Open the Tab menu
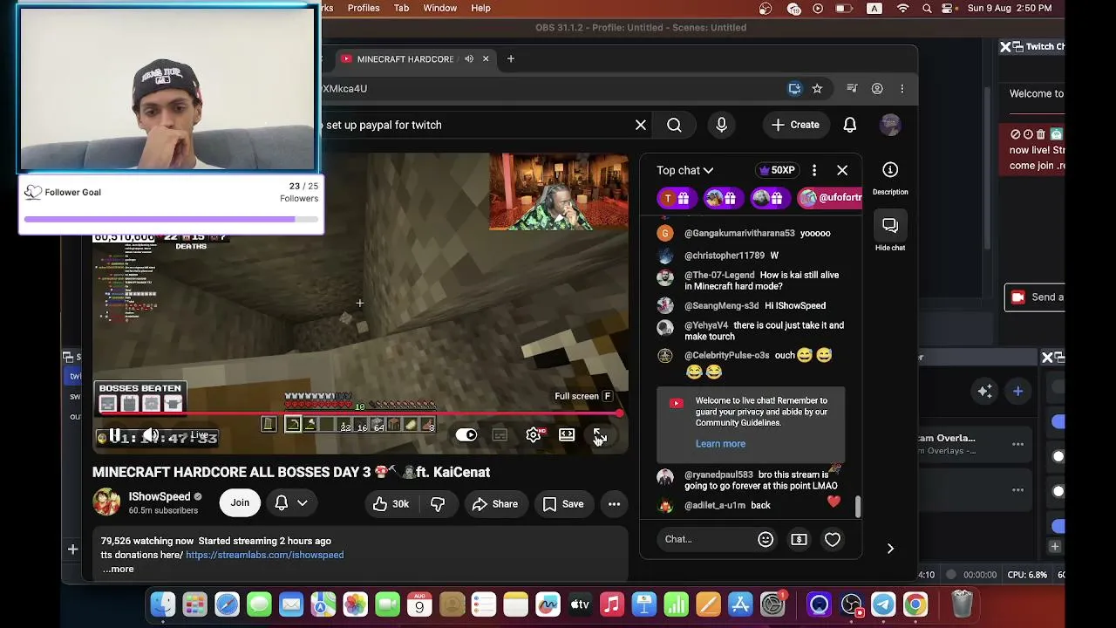Viewport: 1116px width, 628px height. pyautogui.click(x=401, y=8)
